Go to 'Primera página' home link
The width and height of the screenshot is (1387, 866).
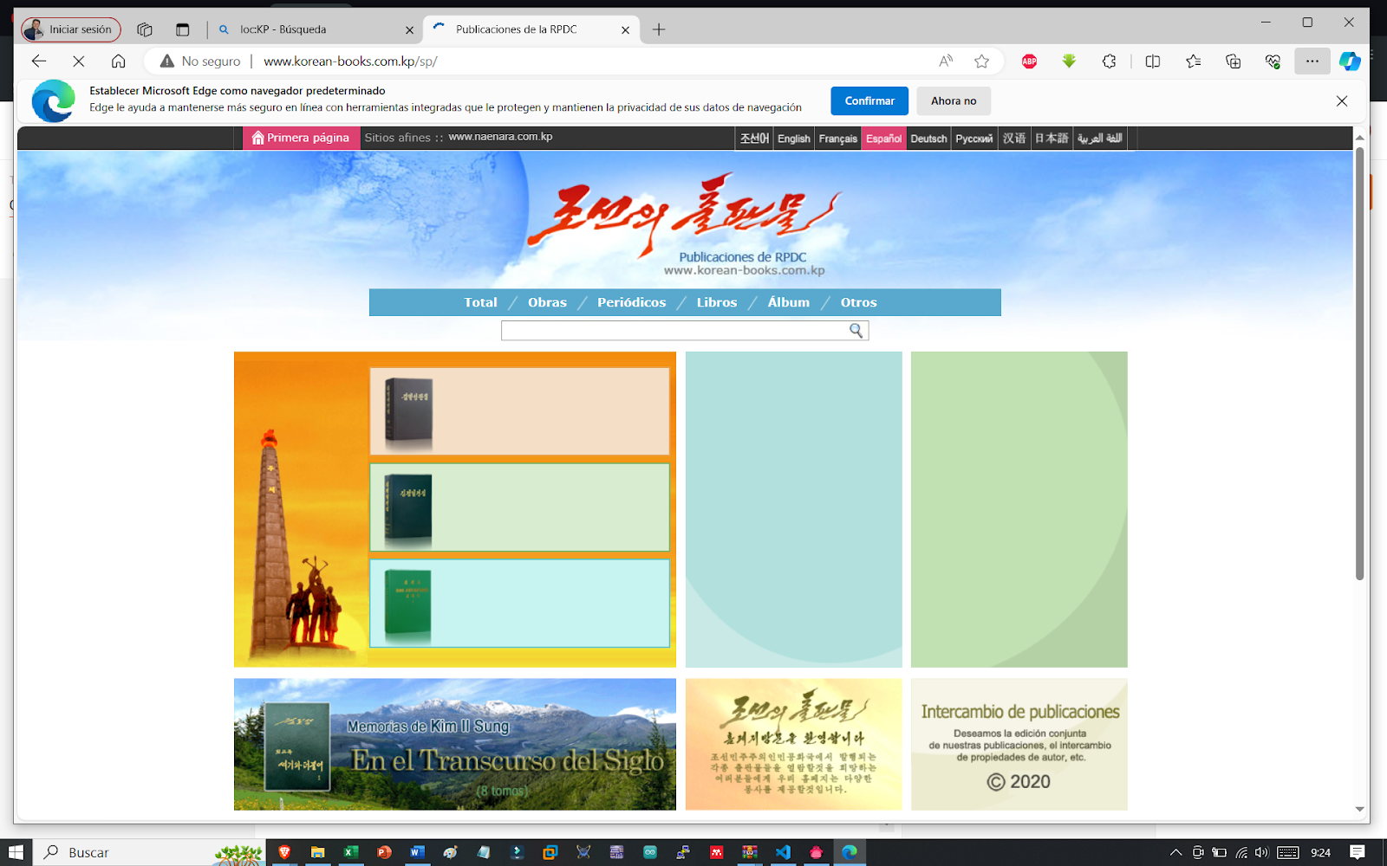click(302, 138)
